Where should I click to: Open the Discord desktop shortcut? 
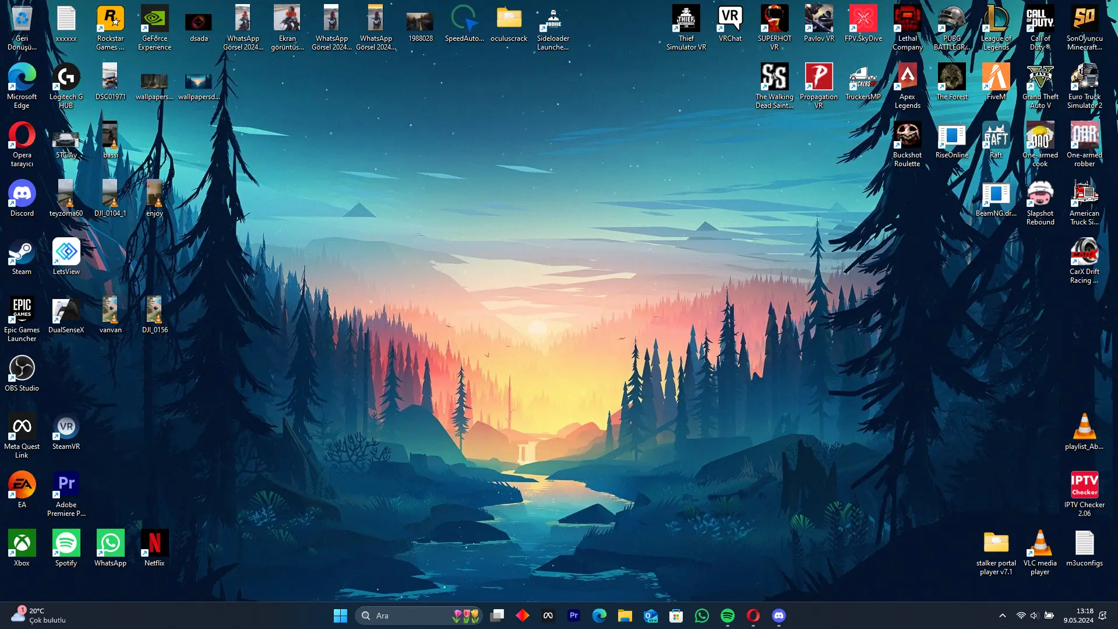[22, 198]
